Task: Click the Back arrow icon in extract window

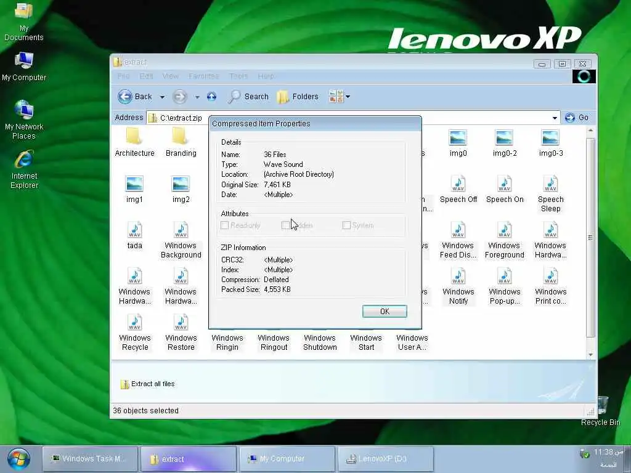Action: (x=124, y=97)
